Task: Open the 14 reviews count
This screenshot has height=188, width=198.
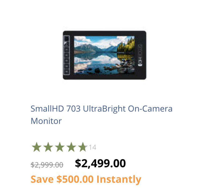Action: pos(93,147)
